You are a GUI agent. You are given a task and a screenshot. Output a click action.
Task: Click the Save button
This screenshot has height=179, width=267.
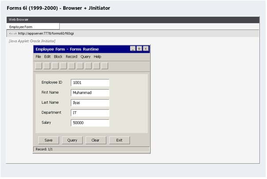(x=49, y=141)
